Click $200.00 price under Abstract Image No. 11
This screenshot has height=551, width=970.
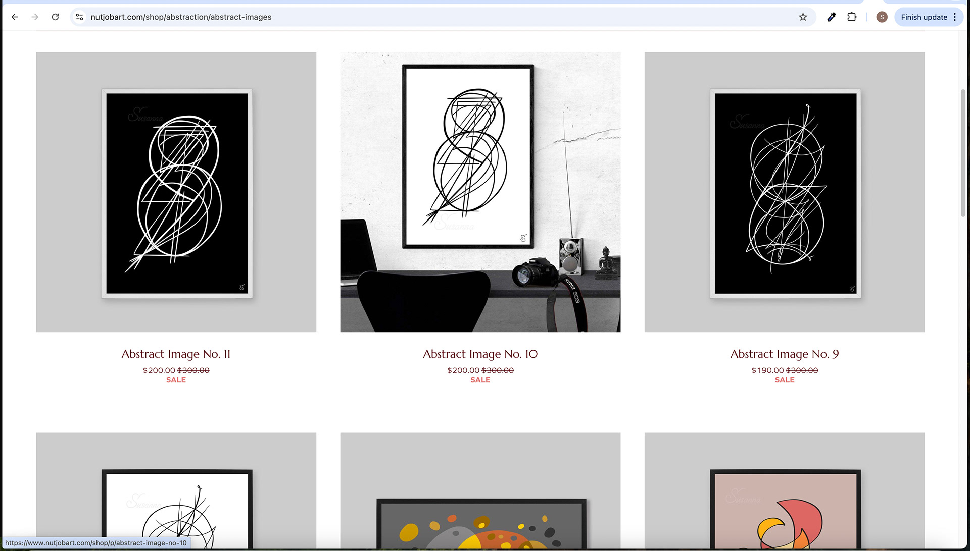[x=159, y=370]
